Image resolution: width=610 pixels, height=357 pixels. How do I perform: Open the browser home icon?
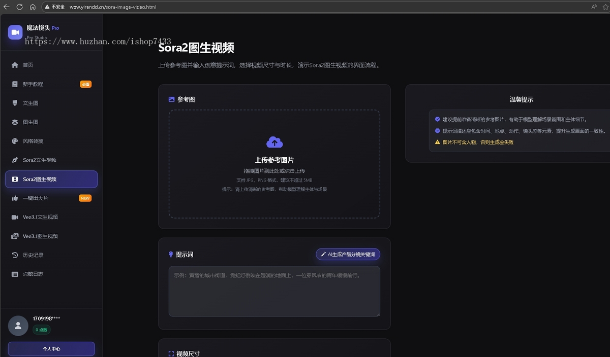(x=33, y=7)
